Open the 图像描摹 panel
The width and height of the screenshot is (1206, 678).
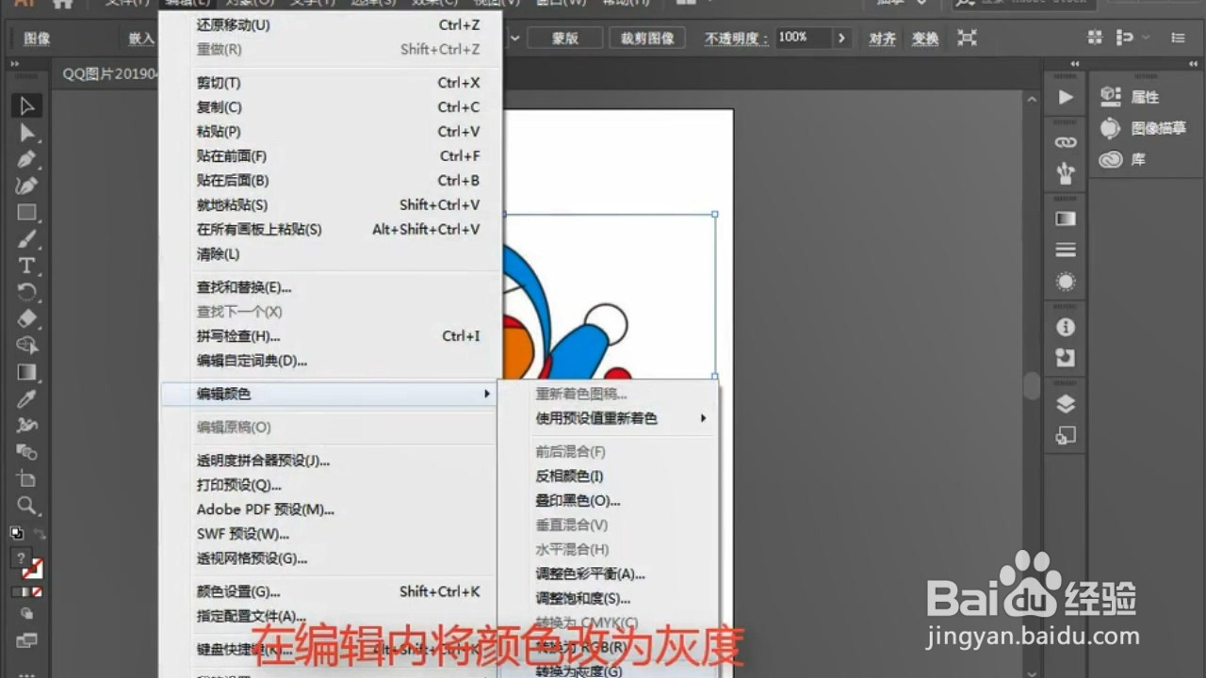1144,128
